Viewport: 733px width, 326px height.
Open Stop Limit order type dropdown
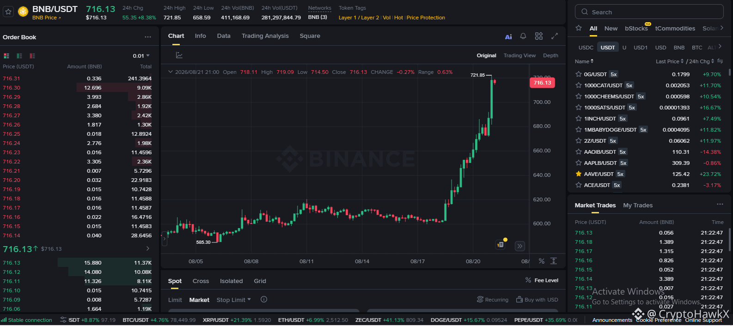pos(234,300)
